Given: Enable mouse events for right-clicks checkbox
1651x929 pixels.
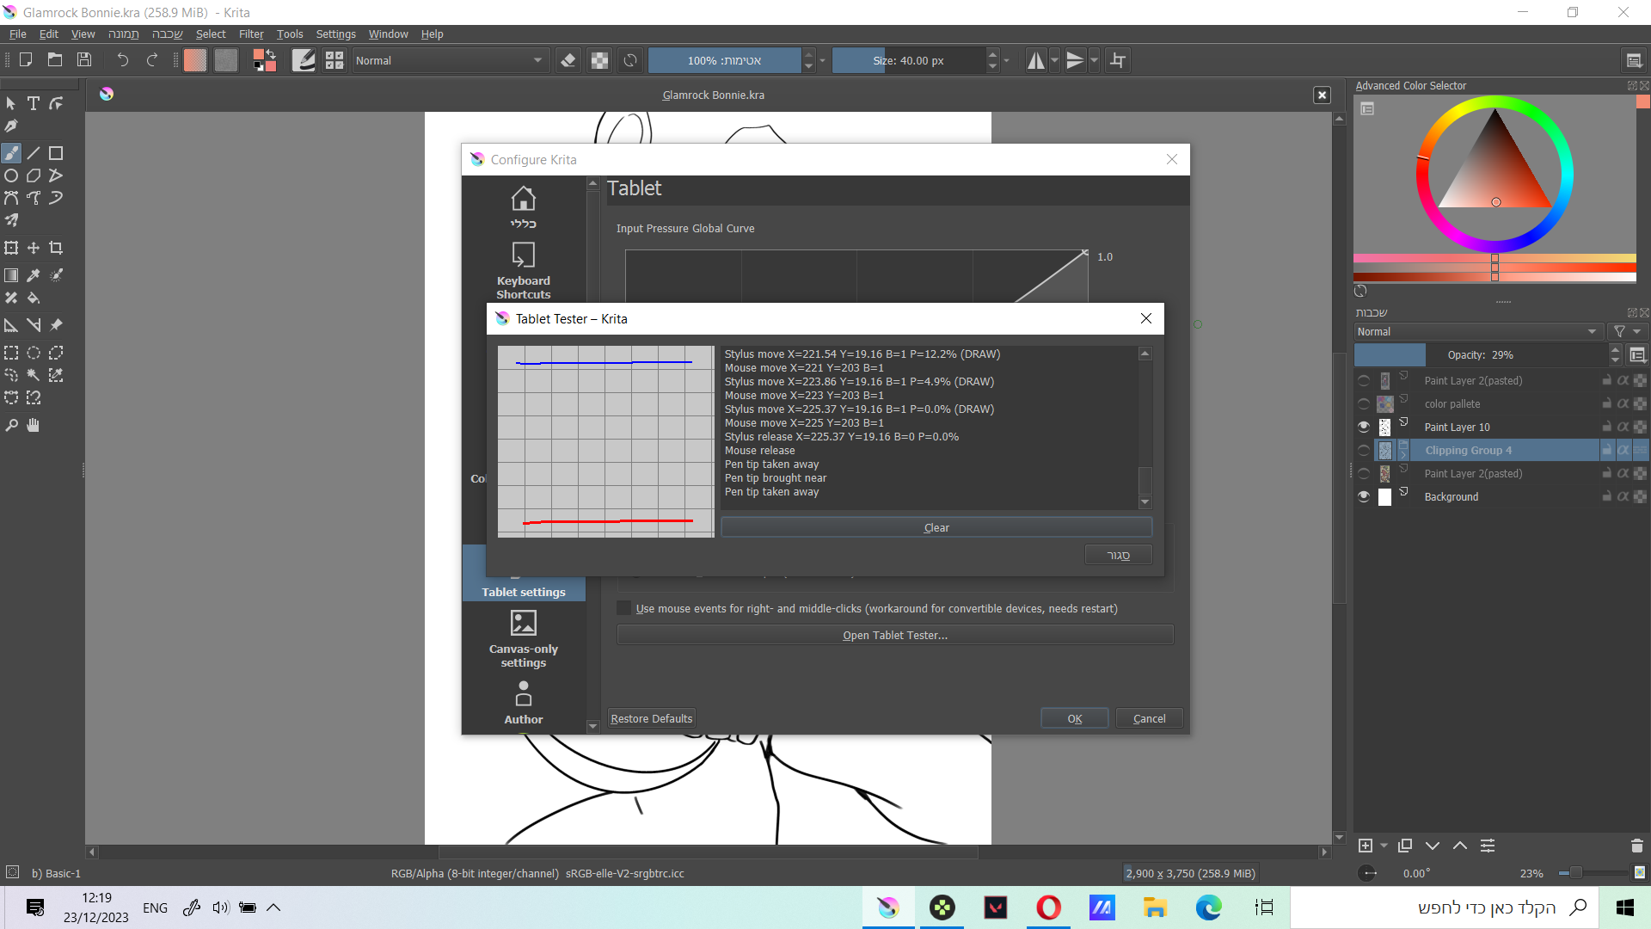Looking at the screenshot, I should coord(624,608).
